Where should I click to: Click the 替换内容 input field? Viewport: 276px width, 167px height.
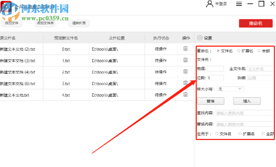pyautogui.click(x=244, y=124)
